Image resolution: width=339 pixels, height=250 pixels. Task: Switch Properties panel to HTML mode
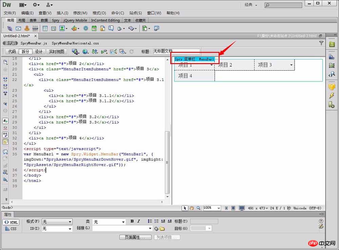[x=11, y=222]
